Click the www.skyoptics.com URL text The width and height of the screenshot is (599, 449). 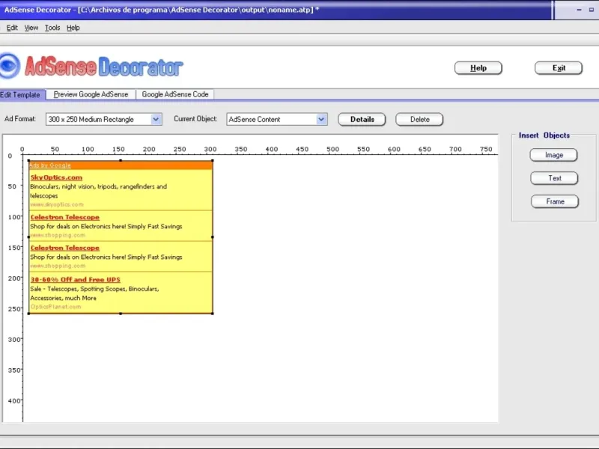(x=57, y=204)
